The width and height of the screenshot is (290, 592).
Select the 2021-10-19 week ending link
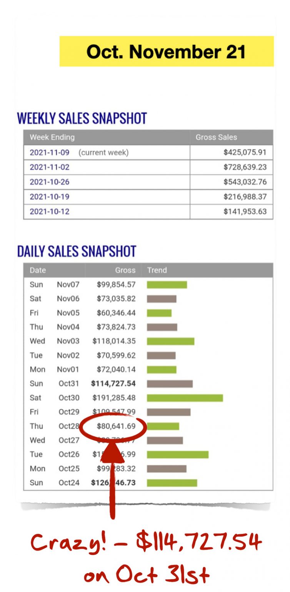[x=50, y=197]
